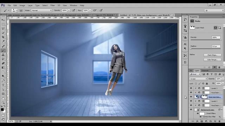
Task: Switch to the Channels tab
Action: (x=205, y=71)
